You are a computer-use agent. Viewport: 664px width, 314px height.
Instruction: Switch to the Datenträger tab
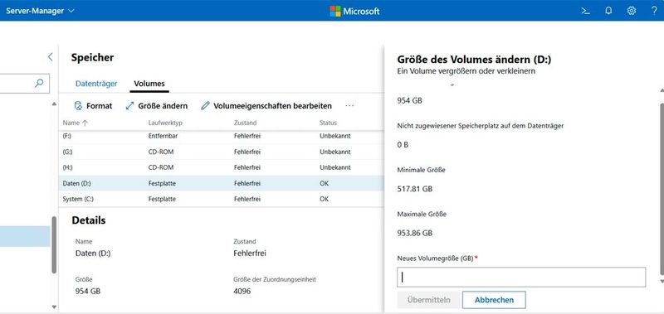pyautogui.click(x=96, y=84)
